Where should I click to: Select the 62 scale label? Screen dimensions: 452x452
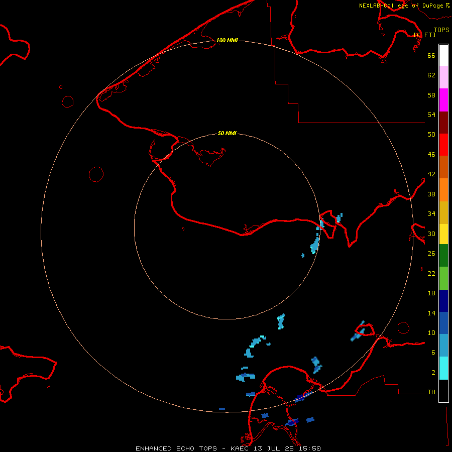click(431, 75)
